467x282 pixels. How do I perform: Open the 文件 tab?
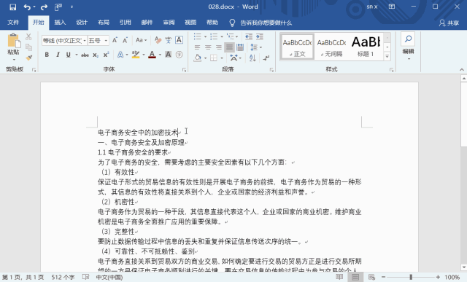(13, 23)
